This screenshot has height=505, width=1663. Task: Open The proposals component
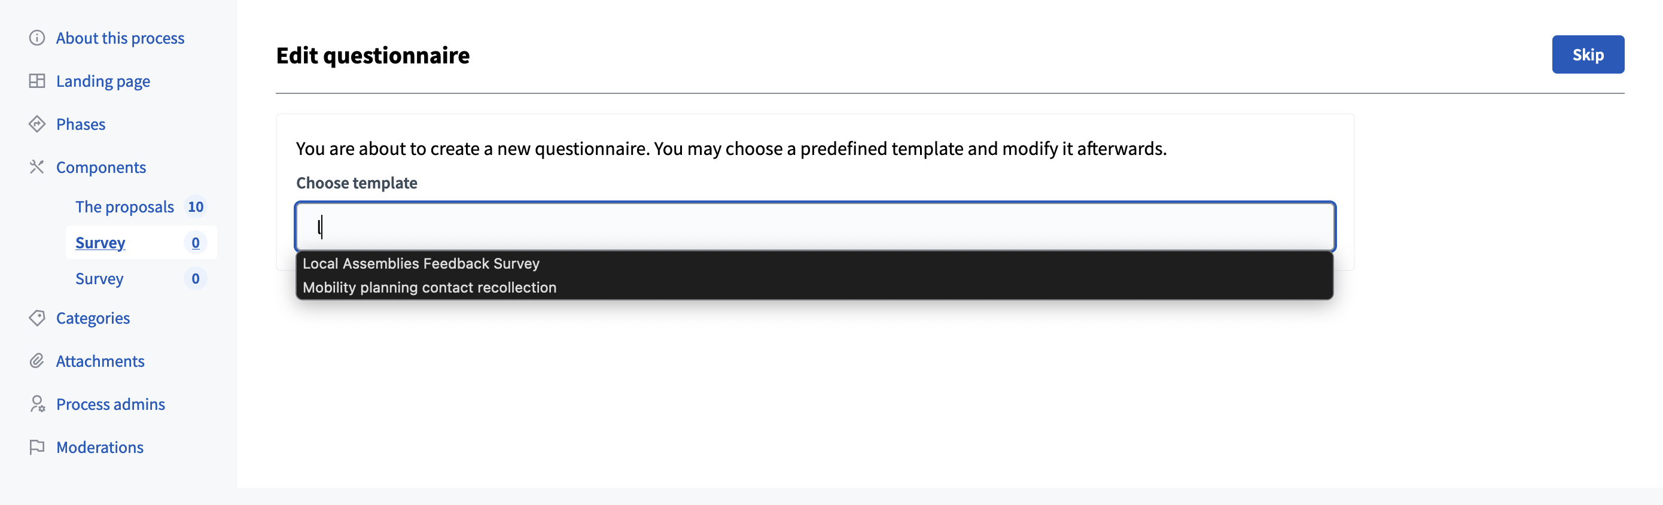point(124,206)
